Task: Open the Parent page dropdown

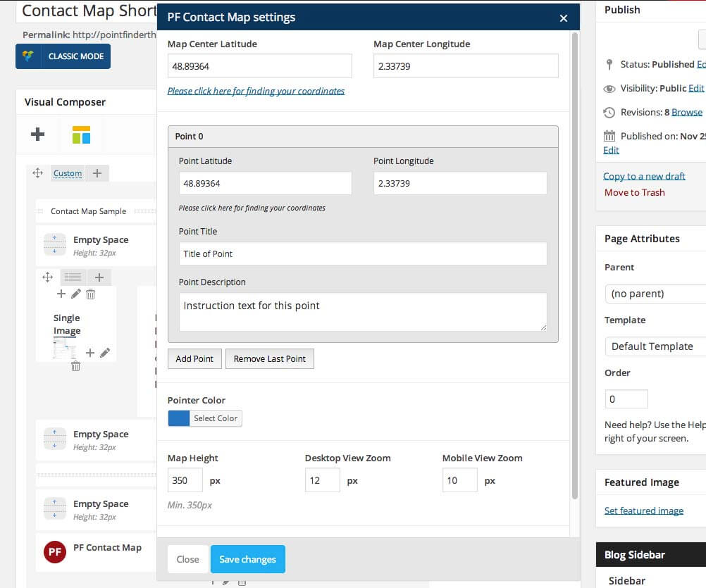Action: 655,294
